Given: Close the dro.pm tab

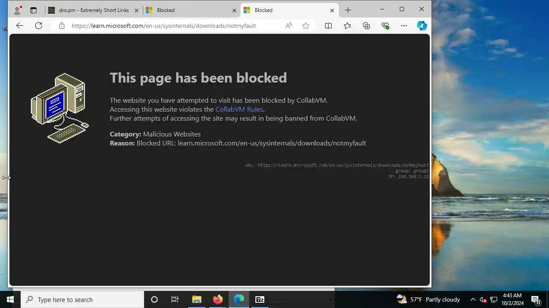Looking at the screenshot, I should 137,10.
